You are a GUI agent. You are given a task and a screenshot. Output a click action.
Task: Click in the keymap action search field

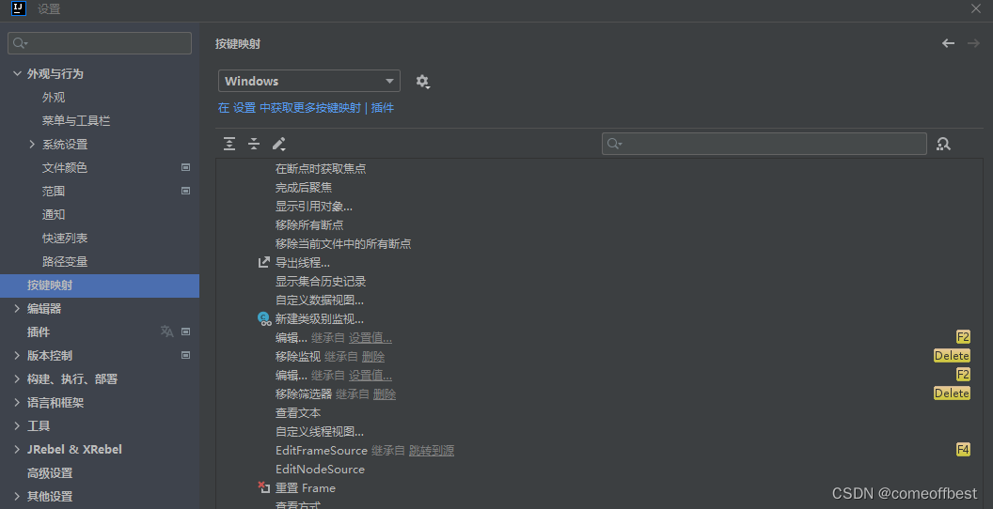[x=764, y=145]
